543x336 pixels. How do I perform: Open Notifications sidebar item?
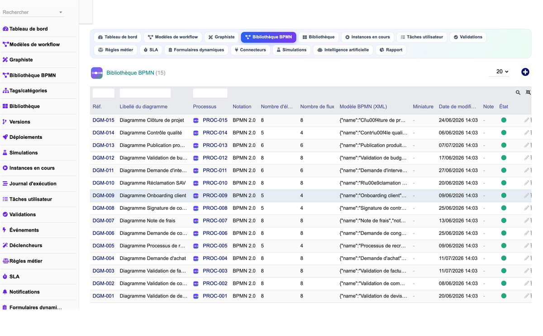tap(21, 292)
